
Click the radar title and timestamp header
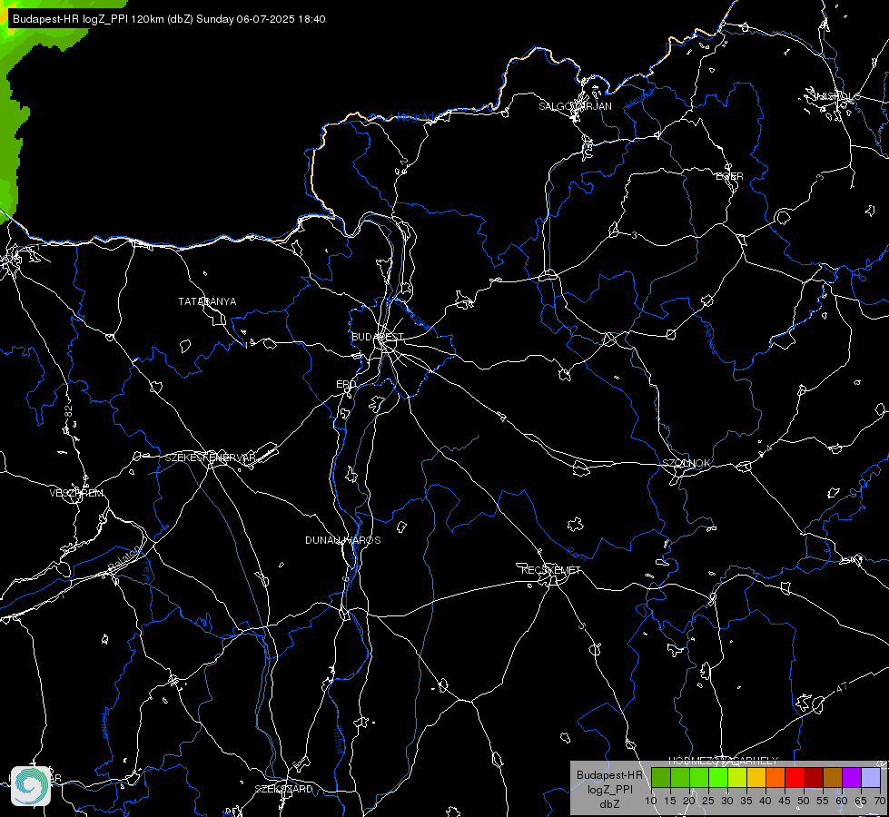[x=168, y=19]
